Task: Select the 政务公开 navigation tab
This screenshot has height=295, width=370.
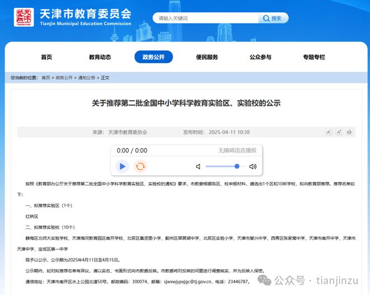Action: point(154,57)
